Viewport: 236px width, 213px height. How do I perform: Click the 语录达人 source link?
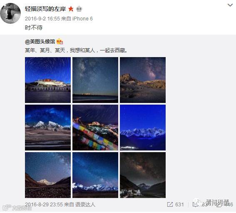click(85, 205)
